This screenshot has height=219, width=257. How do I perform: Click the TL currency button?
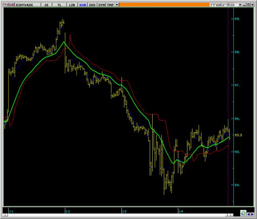(59, 5)
